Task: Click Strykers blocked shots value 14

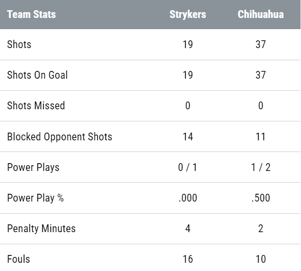Action: click(x=188, y=137)
